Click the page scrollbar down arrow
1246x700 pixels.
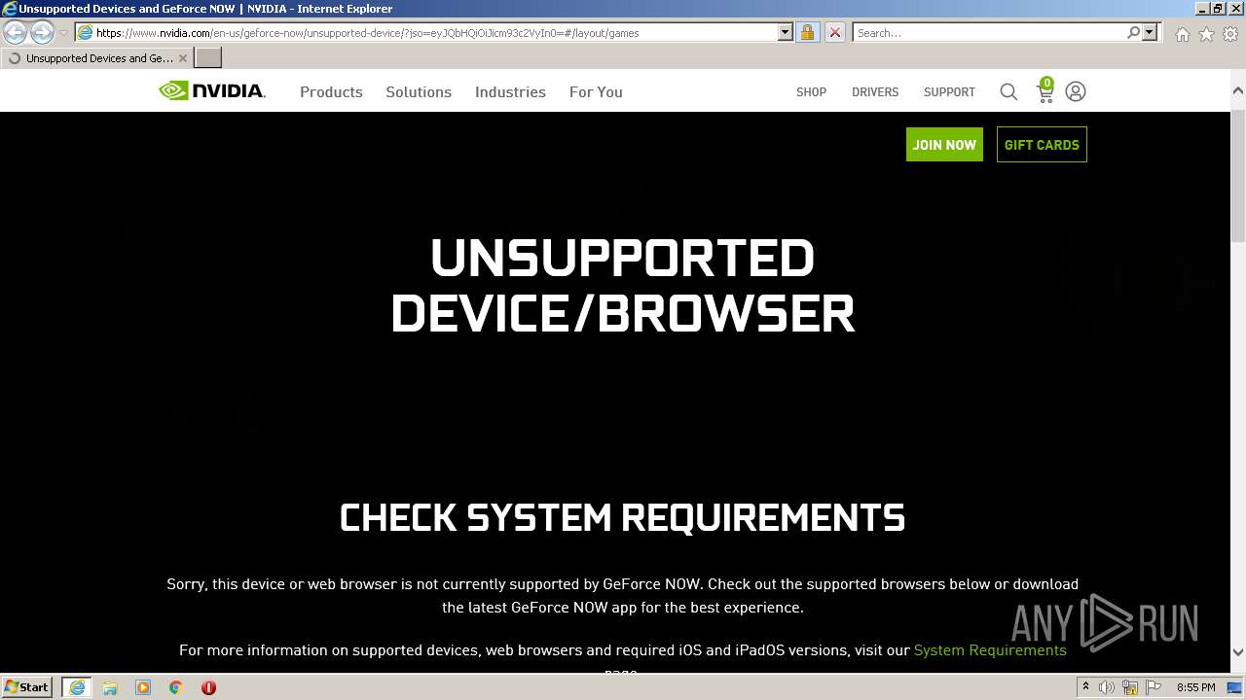click(1237, 652)
